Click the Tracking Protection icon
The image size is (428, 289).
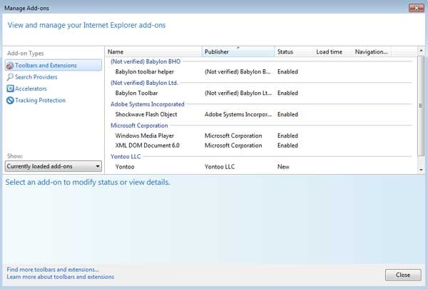point(10,100)
